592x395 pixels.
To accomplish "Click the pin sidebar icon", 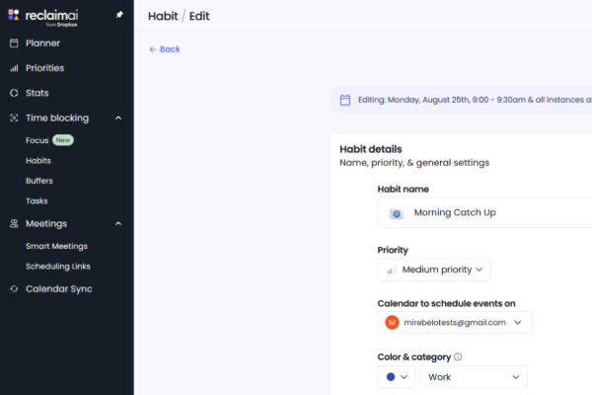I will click(x=119, y=16).
